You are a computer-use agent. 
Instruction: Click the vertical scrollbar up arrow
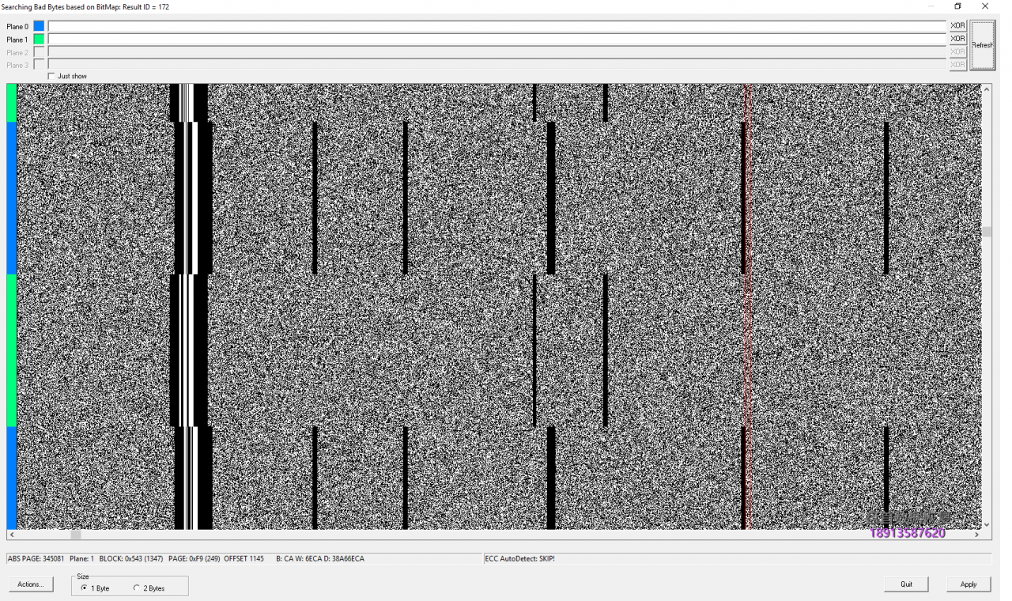tap(986, 89)
